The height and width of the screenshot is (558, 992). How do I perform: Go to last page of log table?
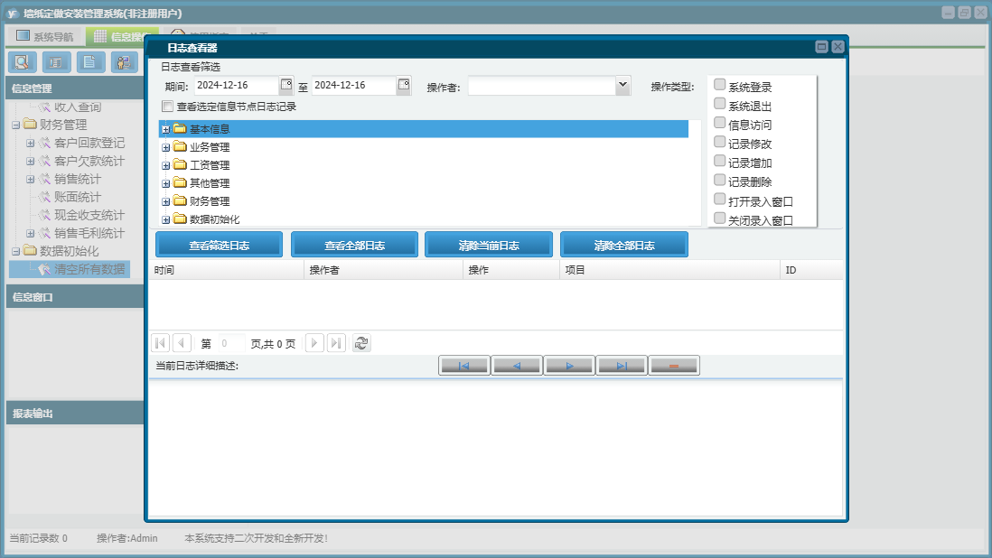pyautogui.click(x=336, y=343)
